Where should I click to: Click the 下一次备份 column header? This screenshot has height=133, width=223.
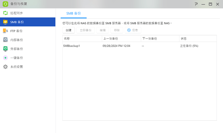(x=160, y=38)
